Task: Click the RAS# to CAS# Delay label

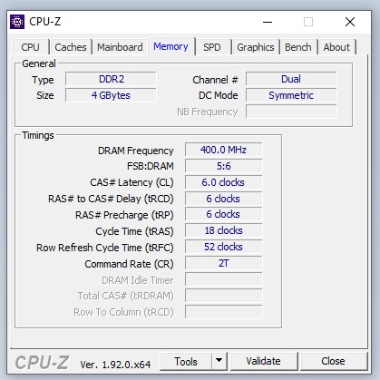Action: 111,199
